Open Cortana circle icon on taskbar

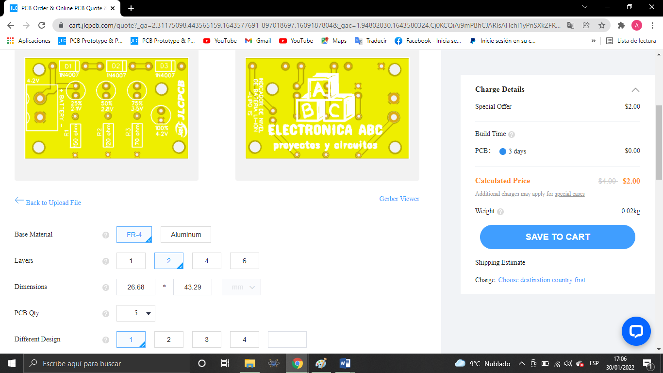[x=202, y=363]
